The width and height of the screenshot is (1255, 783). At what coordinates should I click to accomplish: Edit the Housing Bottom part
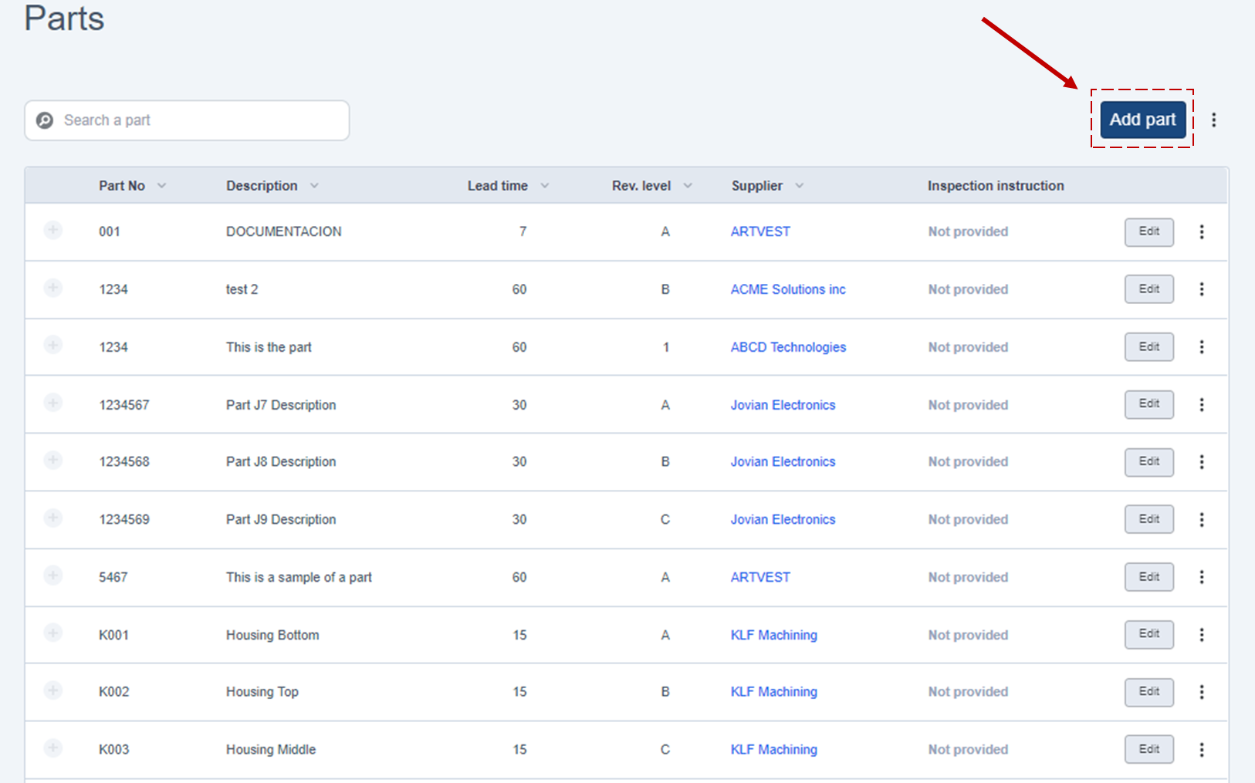[x=1149, y=634]
